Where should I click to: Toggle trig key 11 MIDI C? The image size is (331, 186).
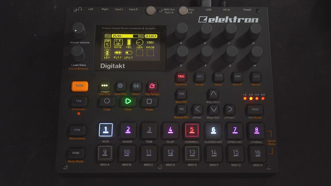point(148,153)
